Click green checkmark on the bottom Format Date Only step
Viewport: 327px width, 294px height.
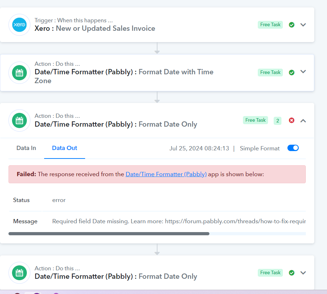[292, 273]
